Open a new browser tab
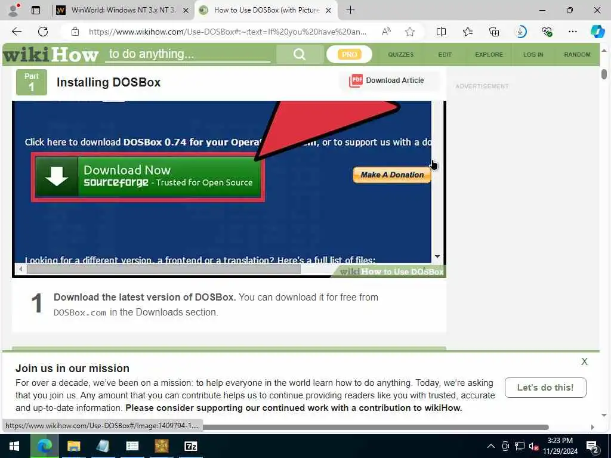This screenshot has width=611, height=458. [350, 10]
